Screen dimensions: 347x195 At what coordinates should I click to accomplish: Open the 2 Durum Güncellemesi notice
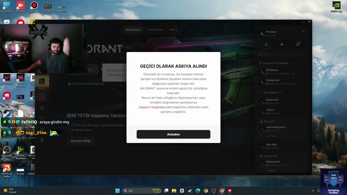pos(86,84)
